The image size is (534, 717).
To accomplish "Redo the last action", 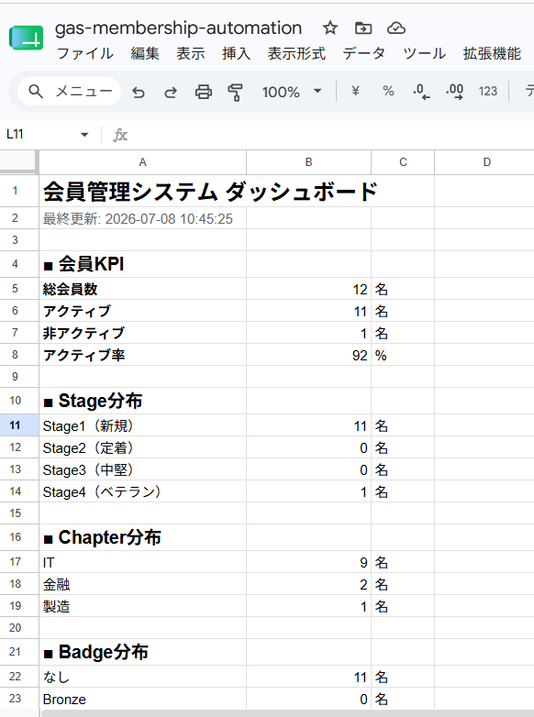I will click(171, 93).
